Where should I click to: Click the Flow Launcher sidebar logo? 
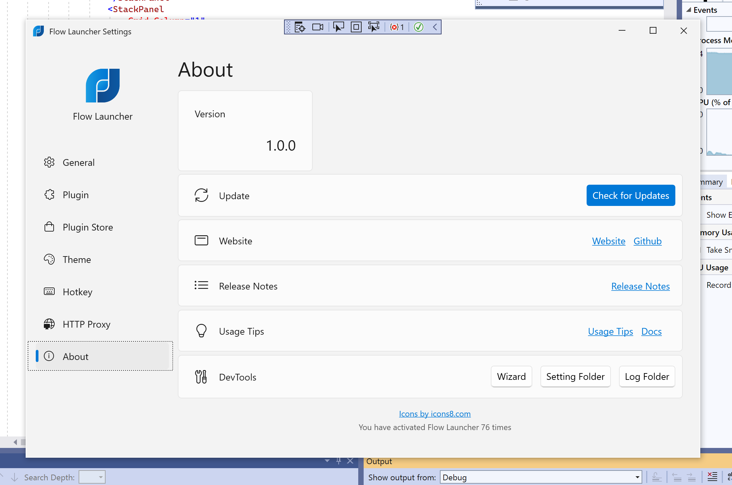pyautogui.click(x=103, y=86)
